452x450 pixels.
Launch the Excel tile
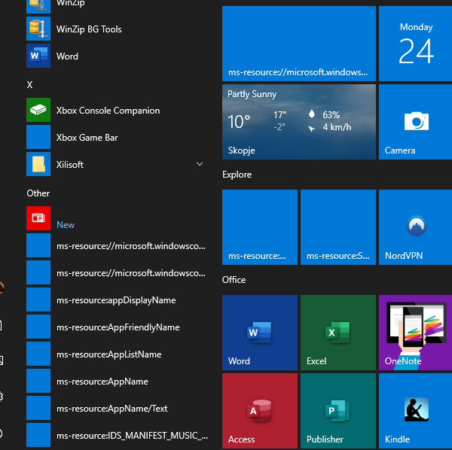click(338, 333)
